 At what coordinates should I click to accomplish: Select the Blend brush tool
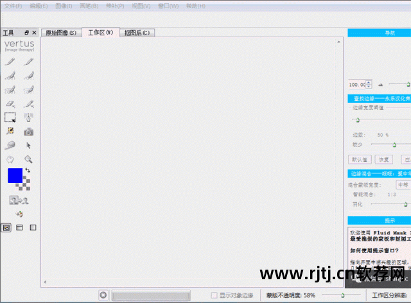[28, 104]
